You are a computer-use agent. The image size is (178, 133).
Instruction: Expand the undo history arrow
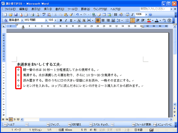click(81, 15)
